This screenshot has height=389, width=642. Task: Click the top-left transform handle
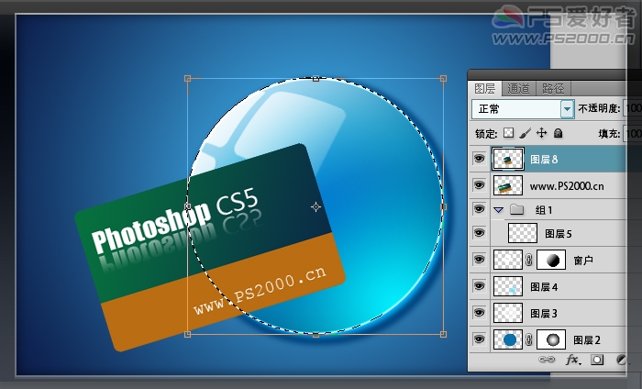click(x=187, y=78)
